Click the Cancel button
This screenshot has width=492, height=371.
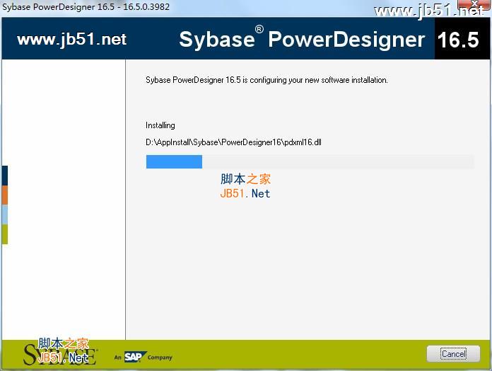pyautogui.click(x=453, y=354)
